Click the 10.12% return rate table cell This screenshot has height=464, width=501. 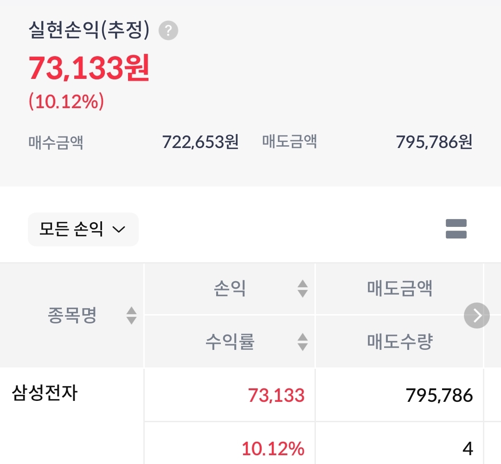tap(273, 449)
